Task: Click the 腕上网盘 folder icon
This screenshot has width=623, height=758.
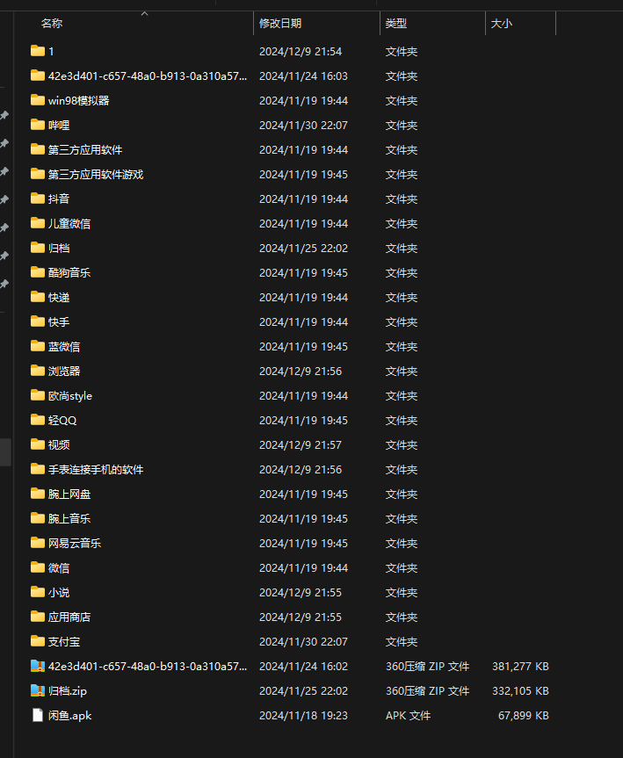Action: (x=37, y=494)
